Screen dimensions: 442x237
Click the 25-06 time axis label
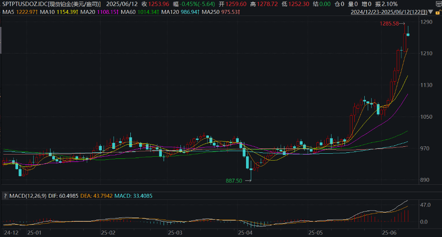[389, 233]
